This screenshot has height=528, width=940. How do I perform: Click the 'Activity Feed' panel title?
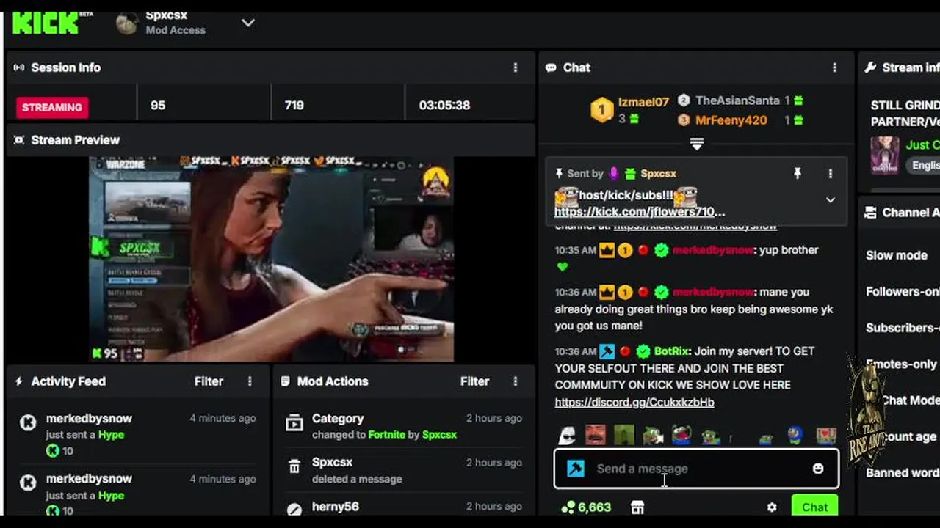[x=68, y=381]
